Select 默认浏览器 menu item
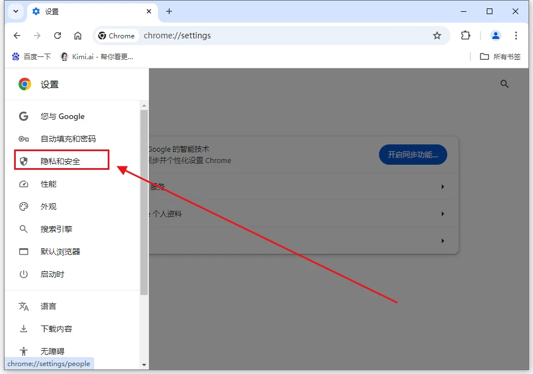 tap(73, 252)
